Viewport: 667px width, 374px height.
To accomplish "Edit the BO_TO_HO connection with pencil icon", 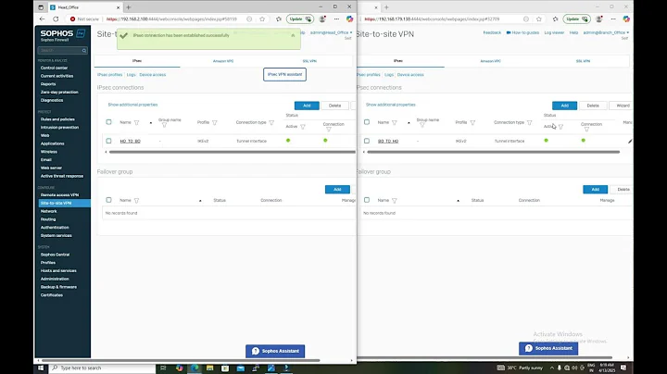I will 630,141.
